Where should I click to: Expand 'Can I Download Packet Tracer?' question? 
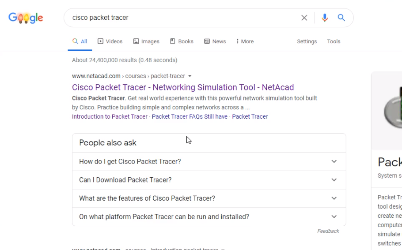(209, 180)
